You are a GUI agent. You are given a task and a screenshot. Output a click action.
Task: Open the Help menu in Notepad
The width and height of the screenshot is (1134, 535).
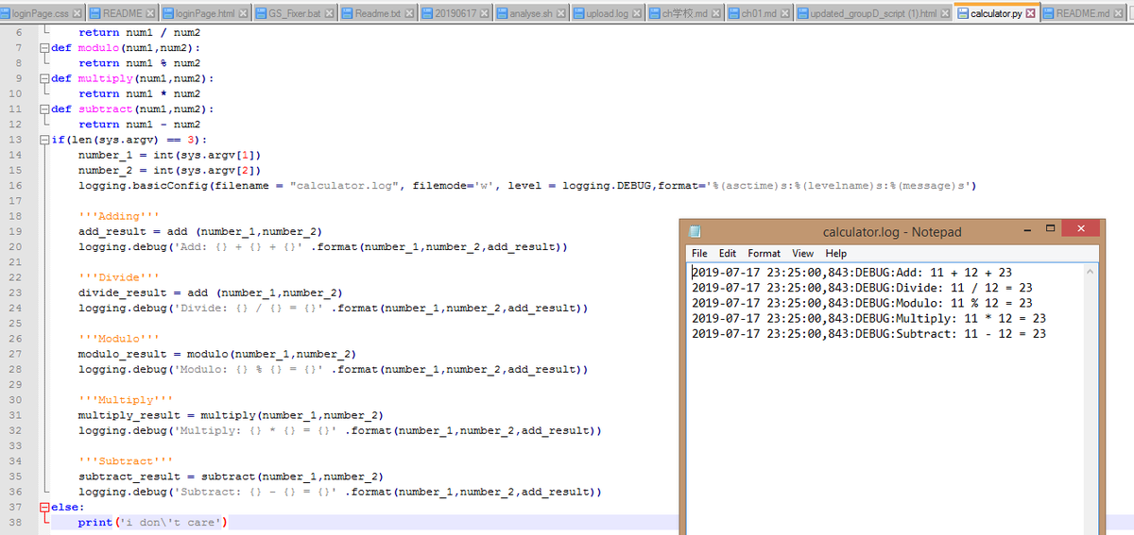835,253
